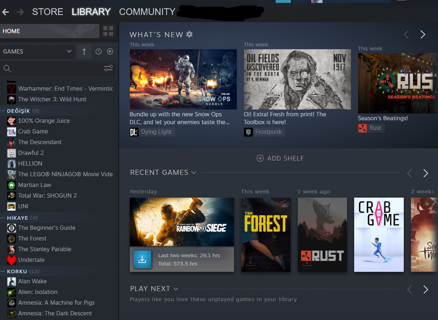Open the LIBRARY tab
438x320 pixels.
pos(91,12)
